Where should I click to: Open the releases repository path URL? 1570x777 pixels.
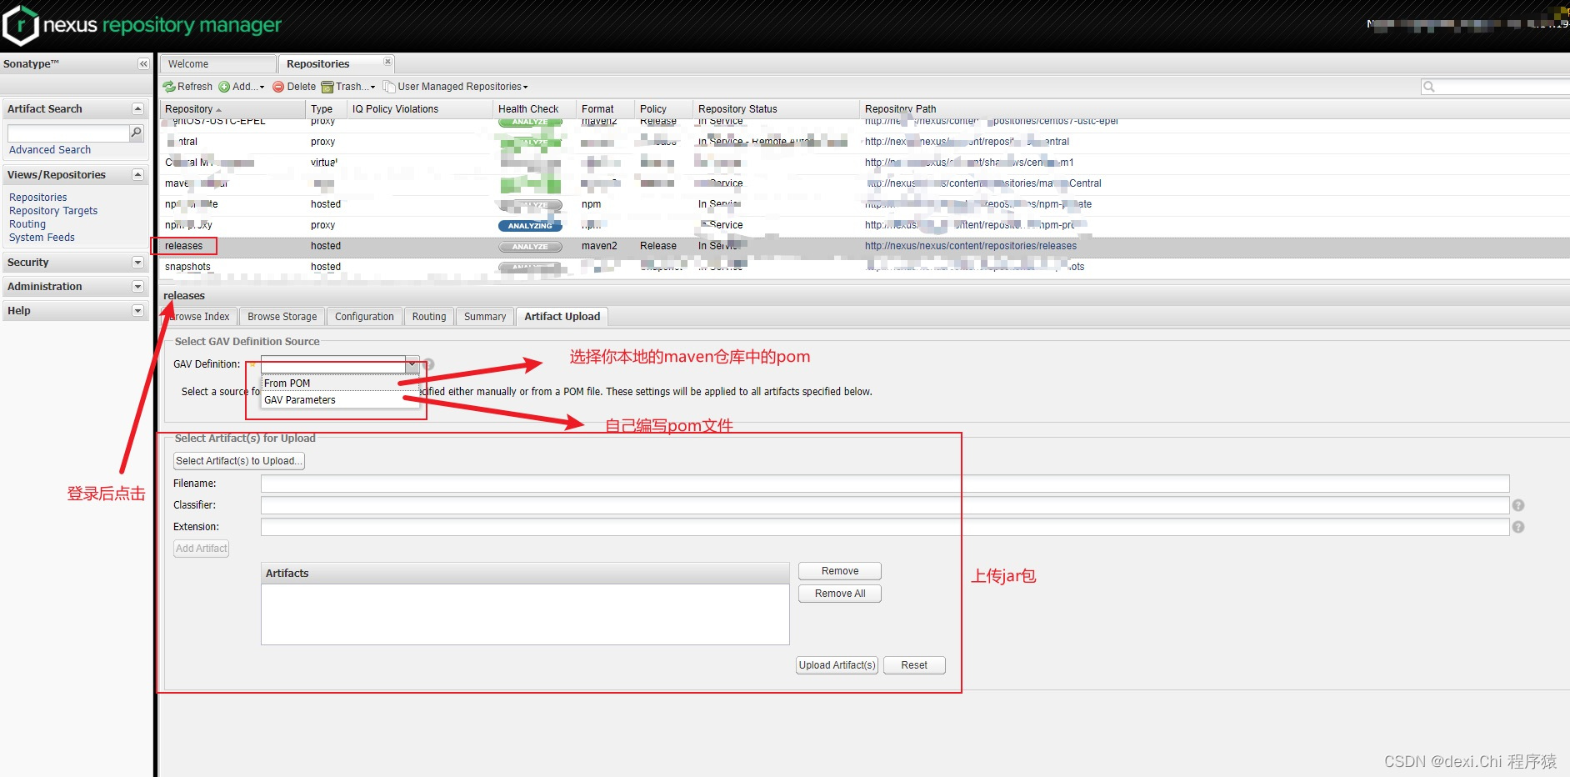pos(971,246)
